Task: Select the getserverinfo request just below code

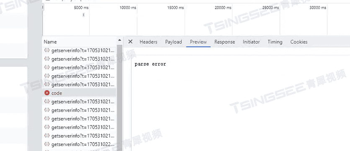Action: coord(80,102)
